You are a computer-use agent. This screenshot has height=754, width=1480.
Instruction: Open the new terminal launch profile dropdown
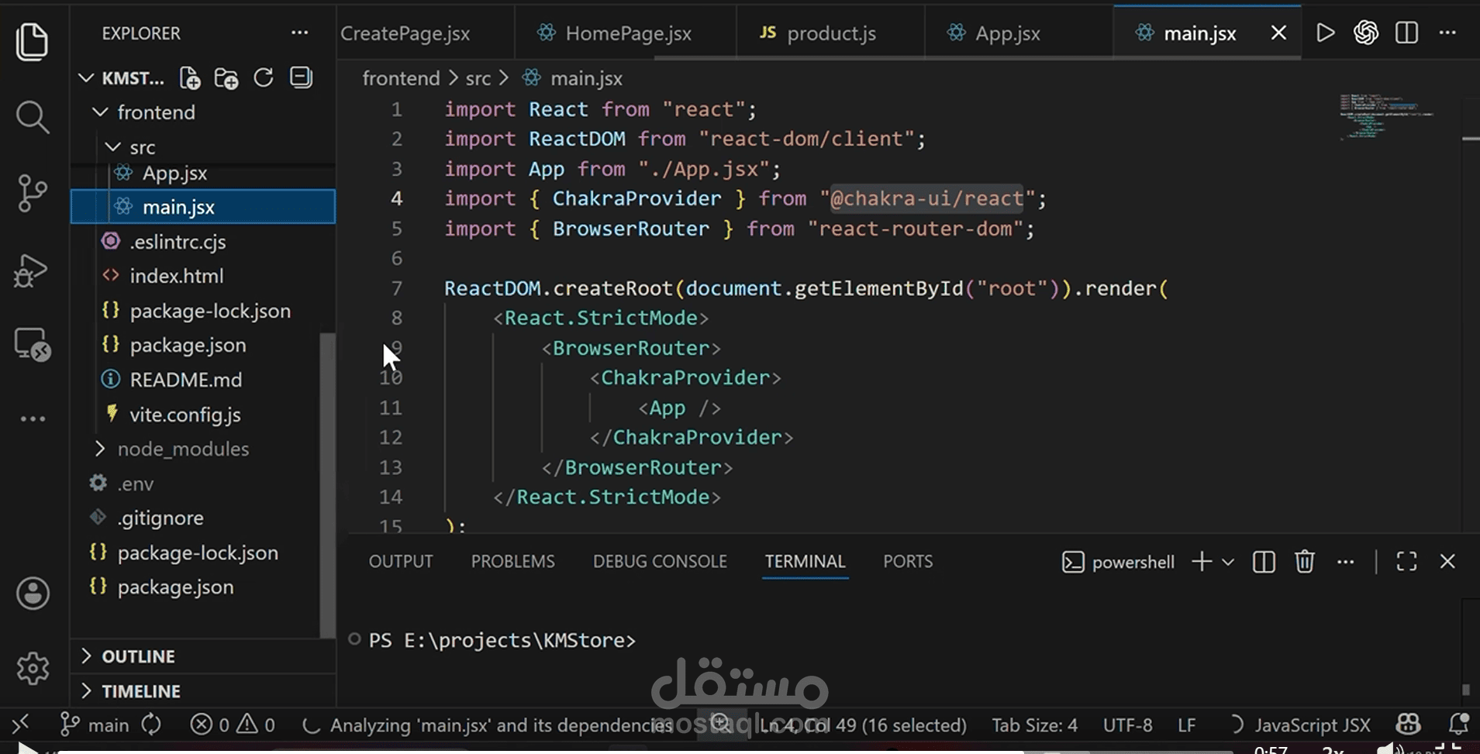(x=1228, y=563)
